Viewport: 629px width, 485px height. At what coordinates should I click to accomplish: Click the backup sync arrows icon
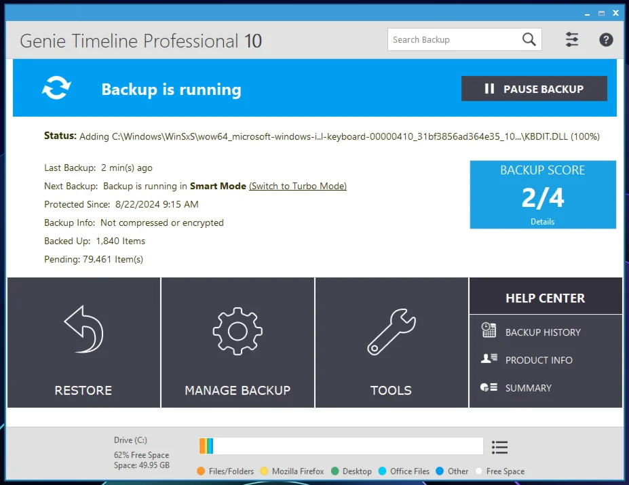(x=56, y=89)
